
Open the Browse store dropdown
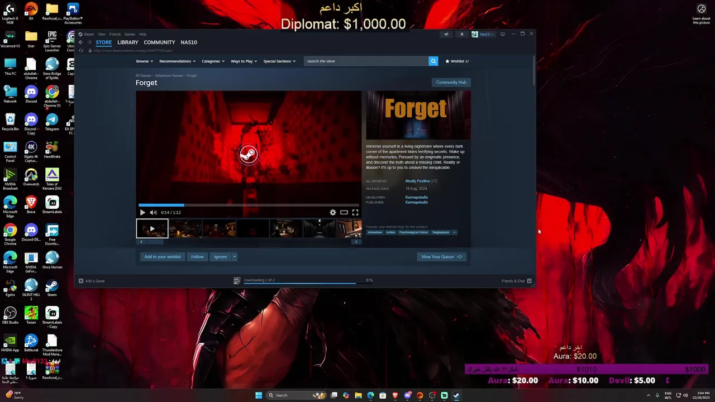coord(144,61)
